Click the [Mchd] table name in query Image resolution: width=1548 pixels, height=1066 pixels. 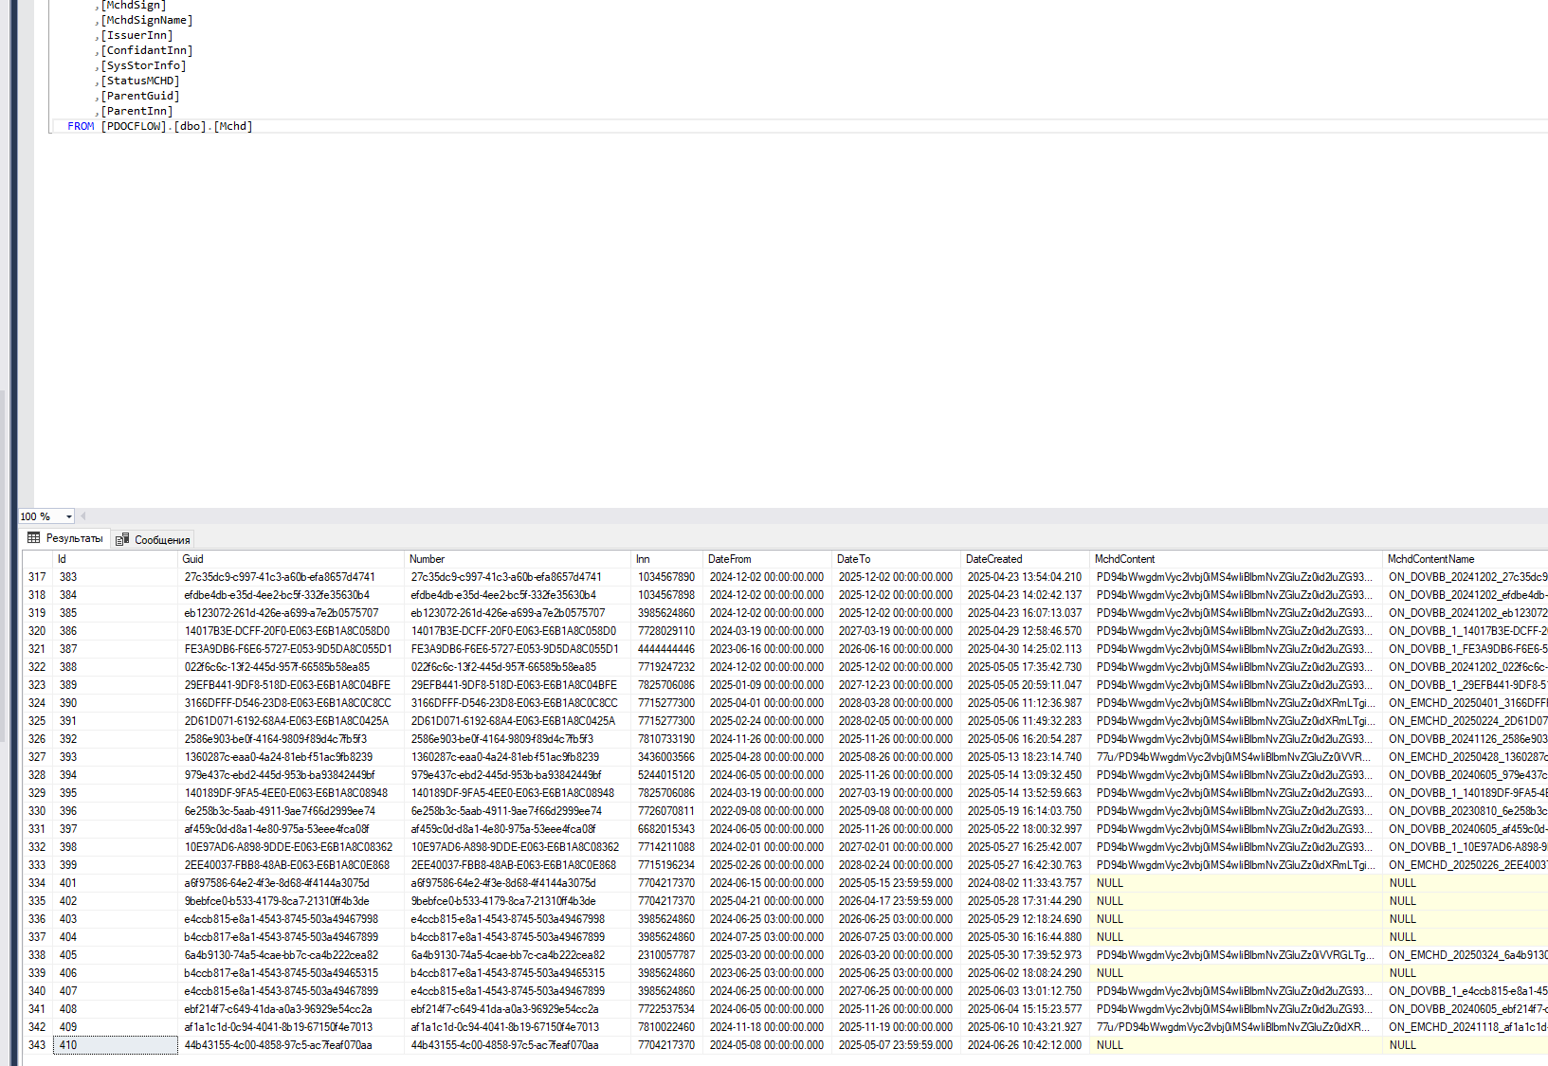233,126
